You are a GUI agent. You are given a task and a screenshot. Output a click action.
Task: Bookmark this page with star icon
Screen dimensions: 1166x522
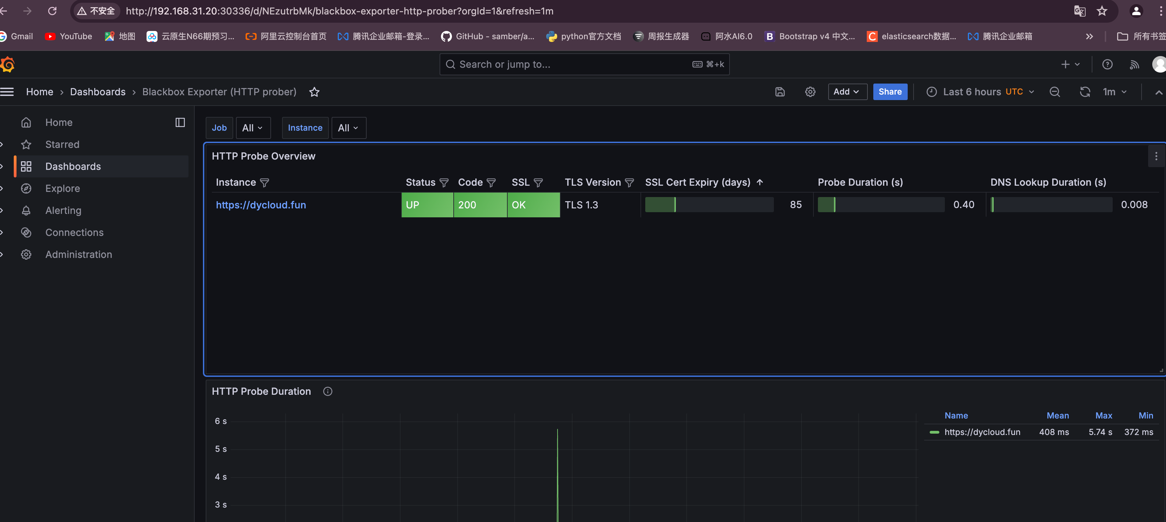pos(1101,11)
